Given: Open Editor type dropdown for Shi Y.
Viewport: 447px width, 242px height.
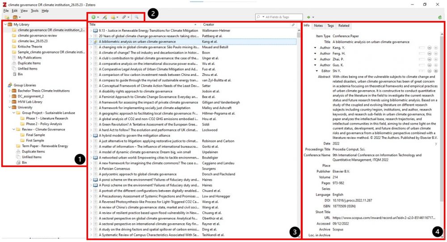Looking at the screenshot, I should (x=317, y=71).
